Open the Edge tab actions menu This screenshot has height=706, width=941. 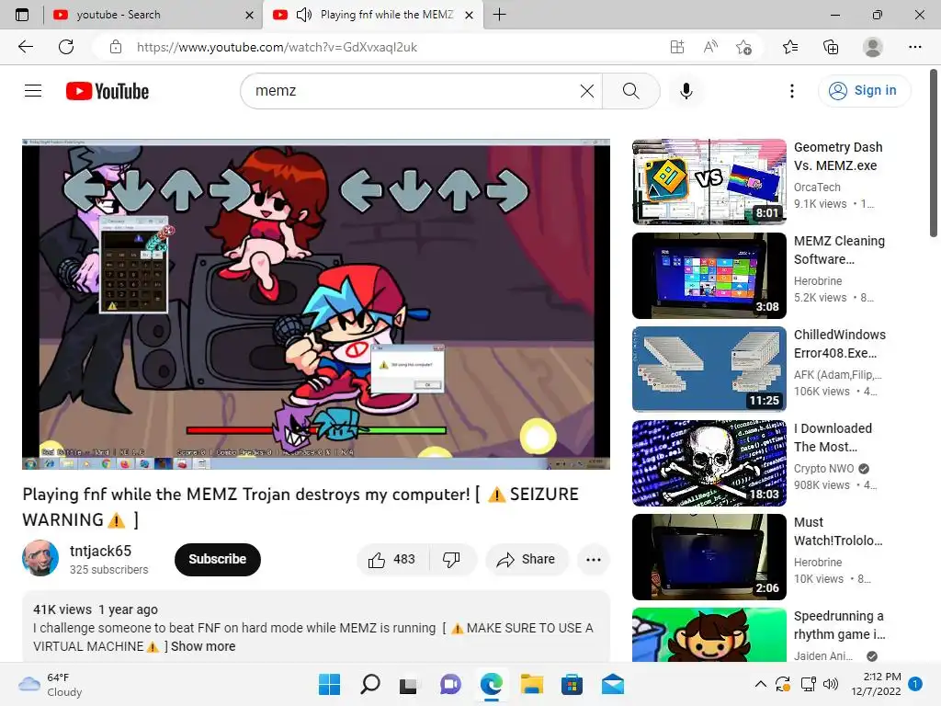point(22,15)
